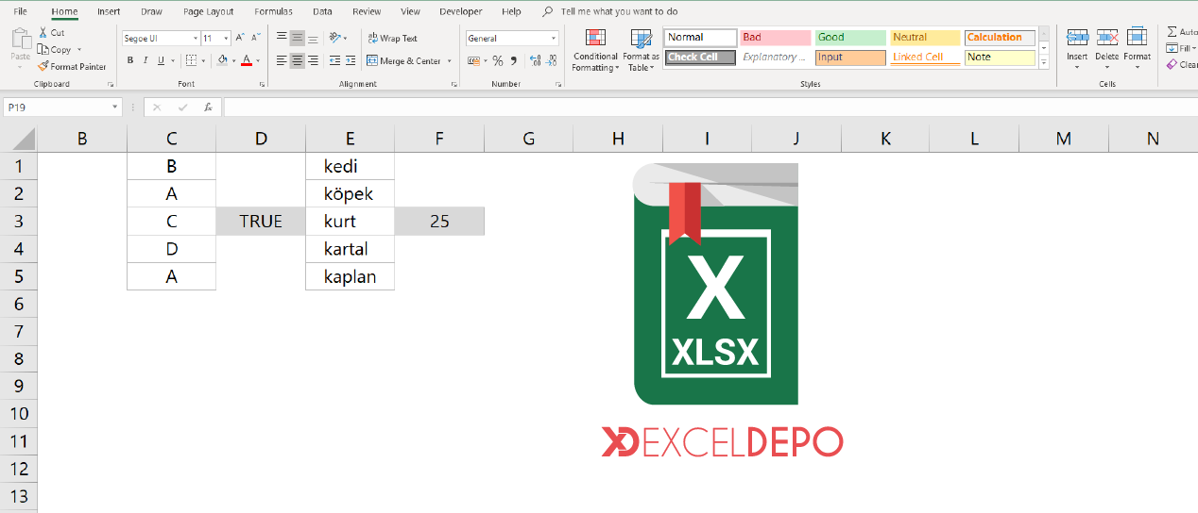The height and width of the screenshot is (513, 1198).
Task: Apply Percent style
Action: [498, 60]
